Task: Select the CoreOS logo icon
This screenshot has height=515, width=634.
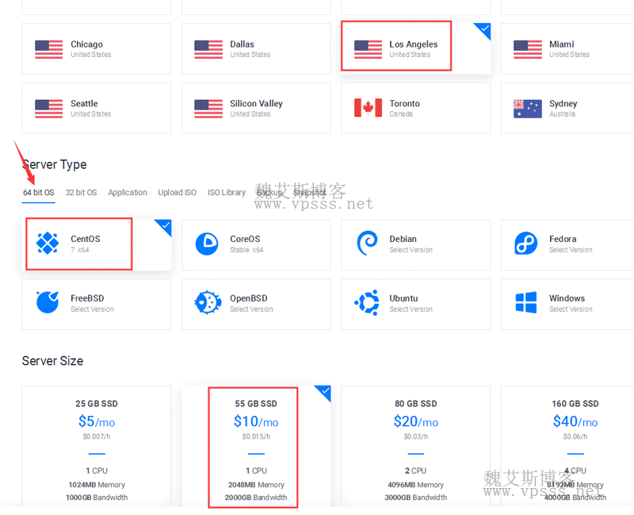Action: [208, 244]
